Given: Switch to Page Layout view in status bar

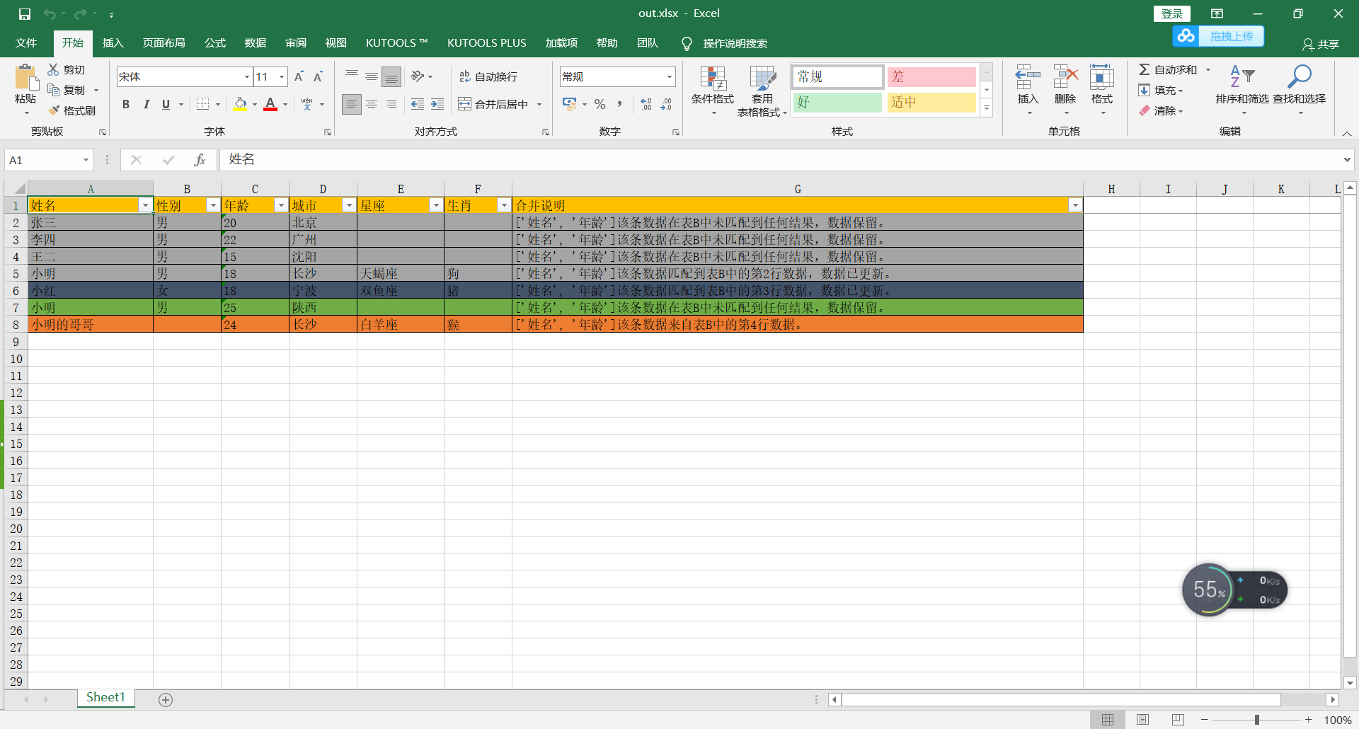Looking at the screenshot, I should [1142, 720].
